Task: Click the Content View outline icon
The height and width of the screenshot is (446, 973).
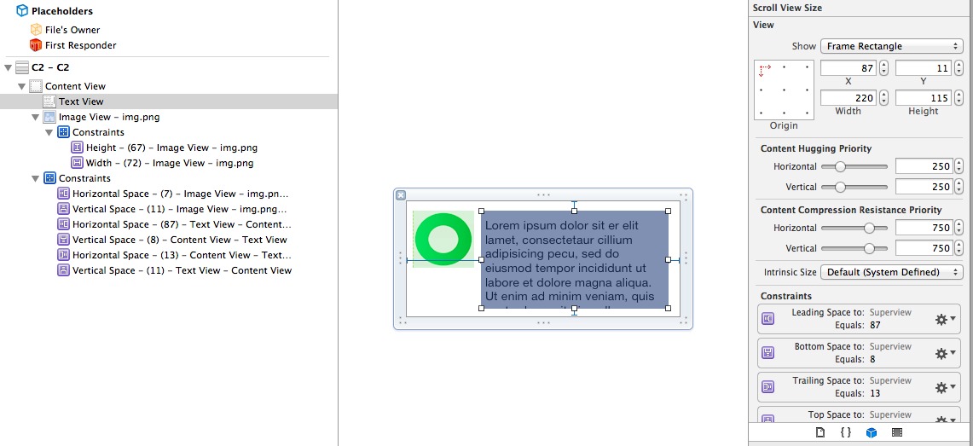Action: point(36,86)
